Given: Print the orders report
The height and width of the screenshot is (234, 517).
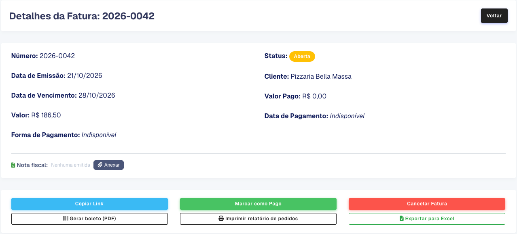Looking at the screenshot, I should [258, 219].
